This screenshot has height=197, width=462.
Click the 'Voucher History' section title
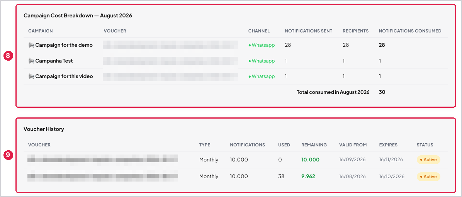click(44, 129)
